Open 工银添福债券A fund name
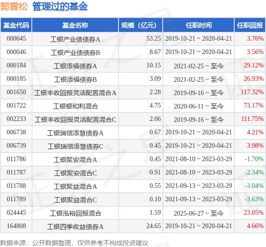 pyautogui.click(x=75, y=66)
